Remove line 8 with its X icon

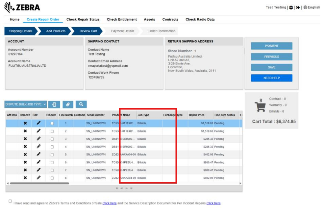click(x=25, y=178)
